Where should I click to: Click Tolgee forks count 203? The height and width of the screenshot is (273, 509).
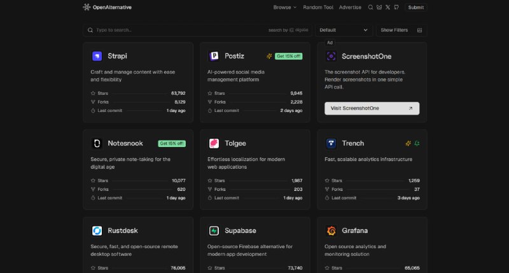click(x=298, y=189)
